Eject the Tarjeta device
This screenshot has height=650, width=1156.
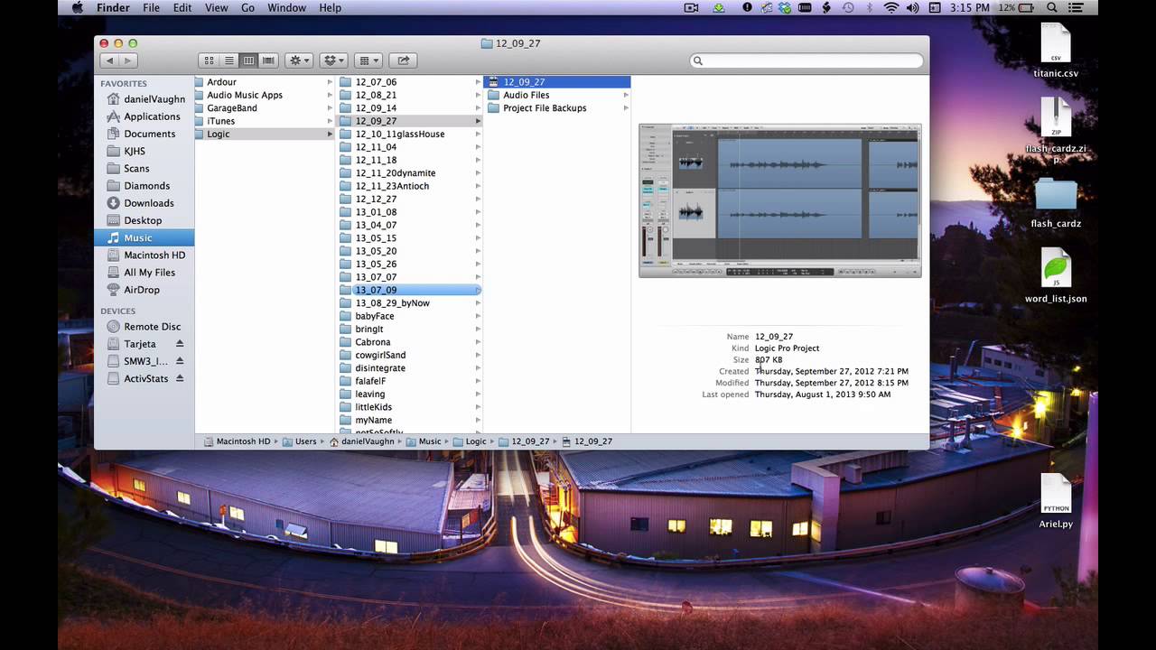[x=180, y=344]
